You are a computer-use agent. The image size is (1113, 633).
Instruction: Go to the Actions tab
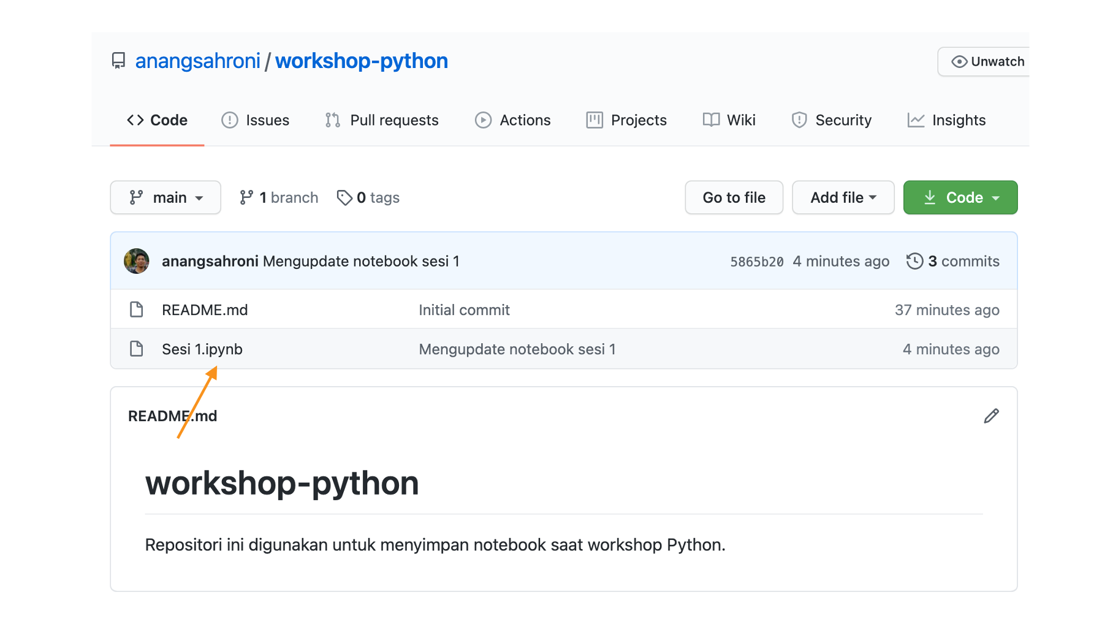coord(512,120)
